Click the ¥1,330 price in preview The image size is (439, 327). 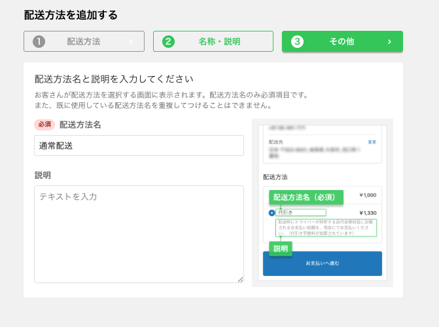pos(369,213)
